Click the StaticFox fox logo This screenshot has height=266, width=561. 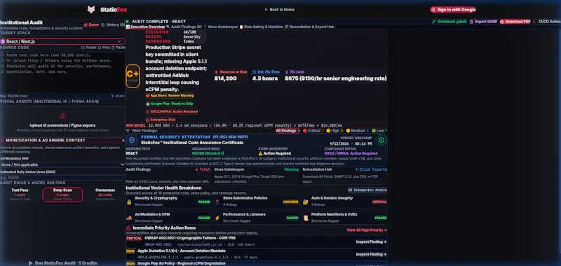pos(91,10)
